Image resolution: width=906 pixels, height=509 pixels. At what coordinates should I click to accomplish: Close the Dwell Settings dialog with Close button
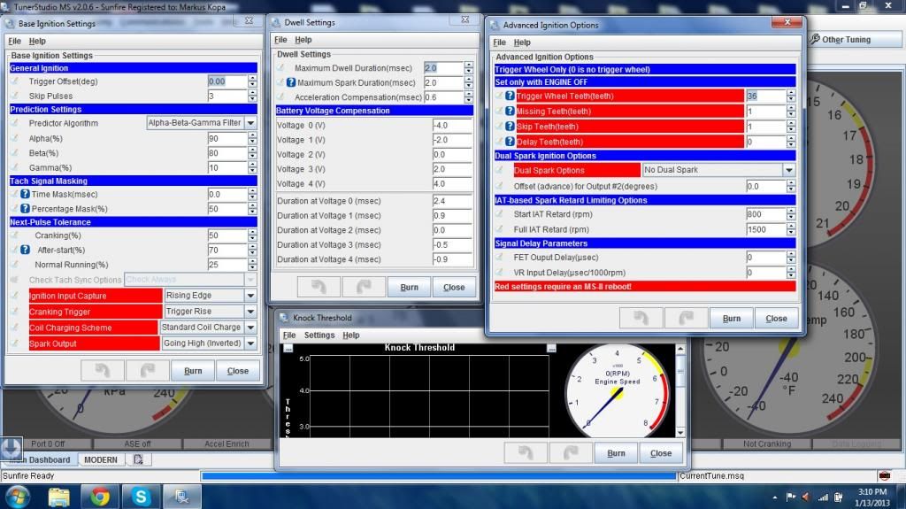pyautogui.click(x=454, y=287)
